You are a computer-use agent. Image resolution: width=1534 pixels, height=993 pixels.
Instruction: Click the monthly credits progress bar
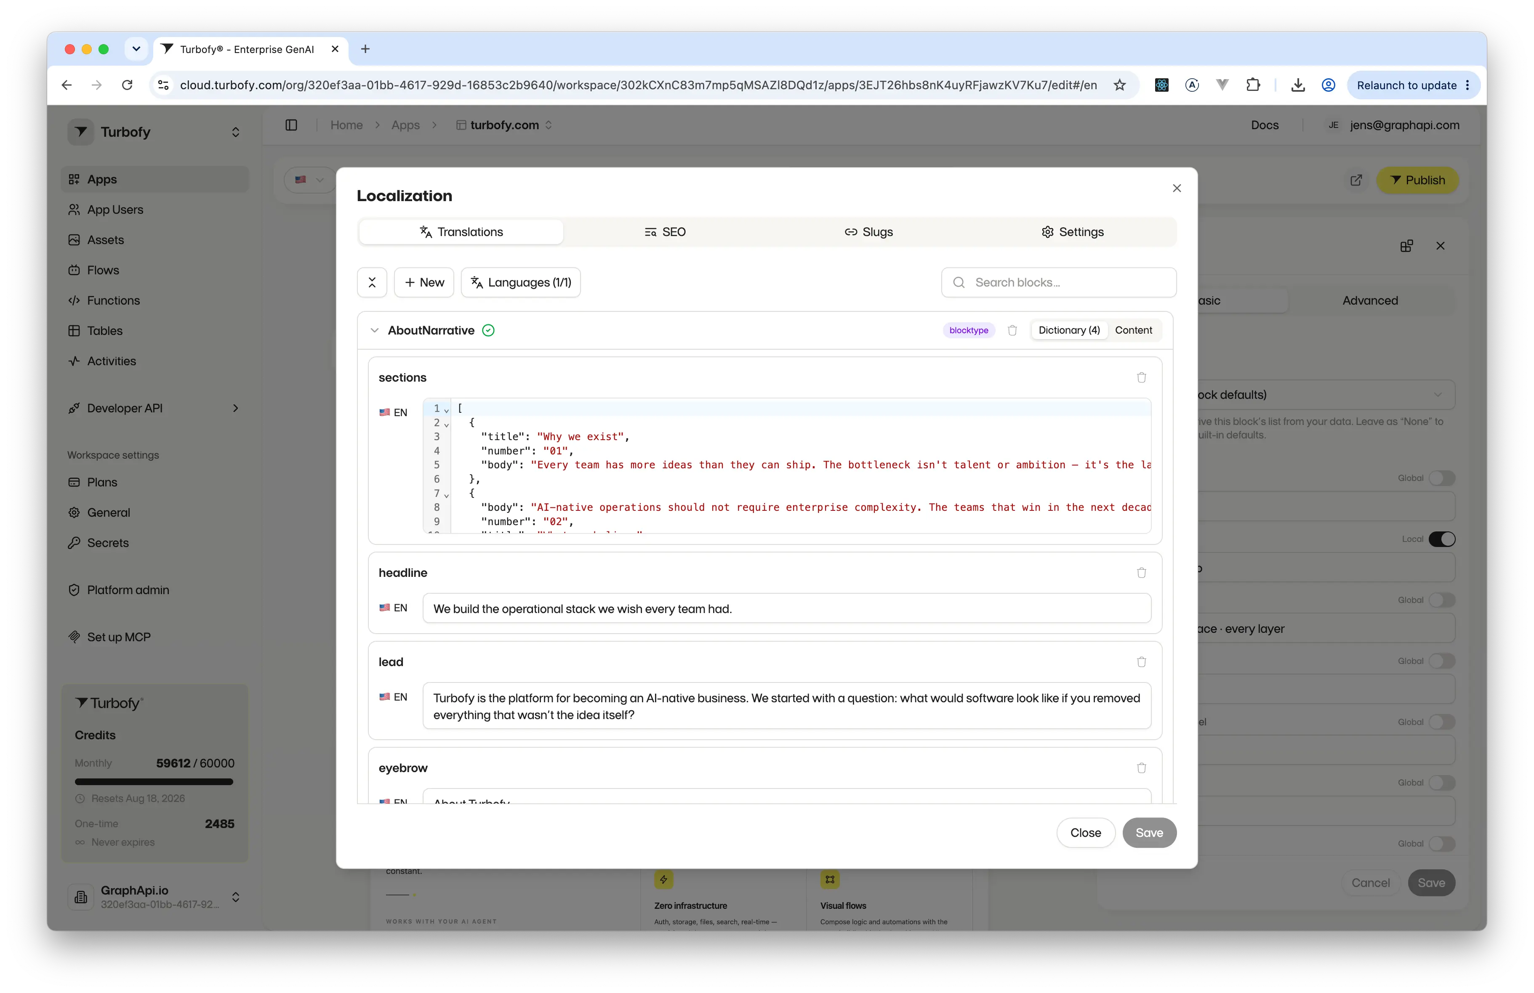154,782
